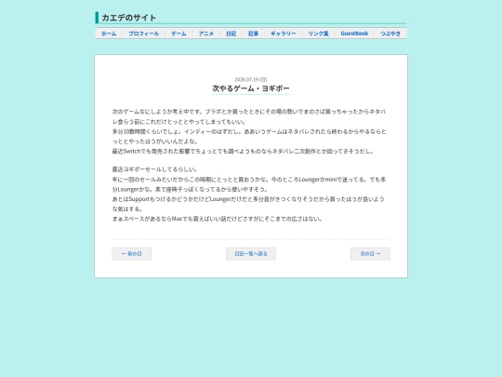Click the line starting 最近Switchでも発売された
This screenshot has height=377, width=502.
tap(244, 151)
